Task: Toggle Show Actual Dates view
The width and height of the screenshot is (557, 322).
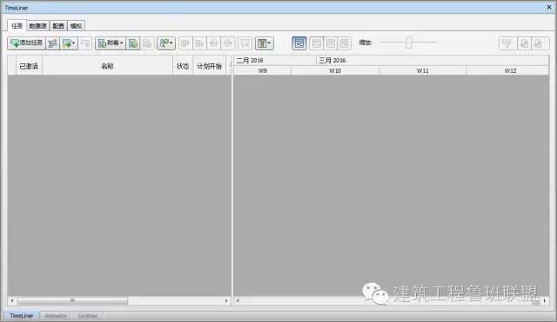Action: click(331, 43)
